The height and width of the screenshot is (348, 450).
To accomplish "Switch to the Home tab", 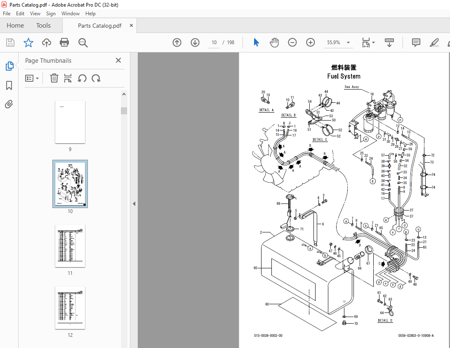I will [x=15, y=26].
